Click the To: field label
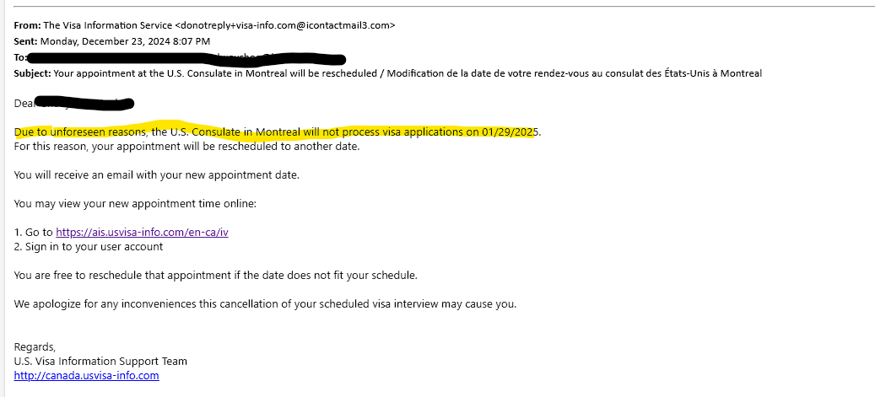875x397 pixels. tap(20, 57)
